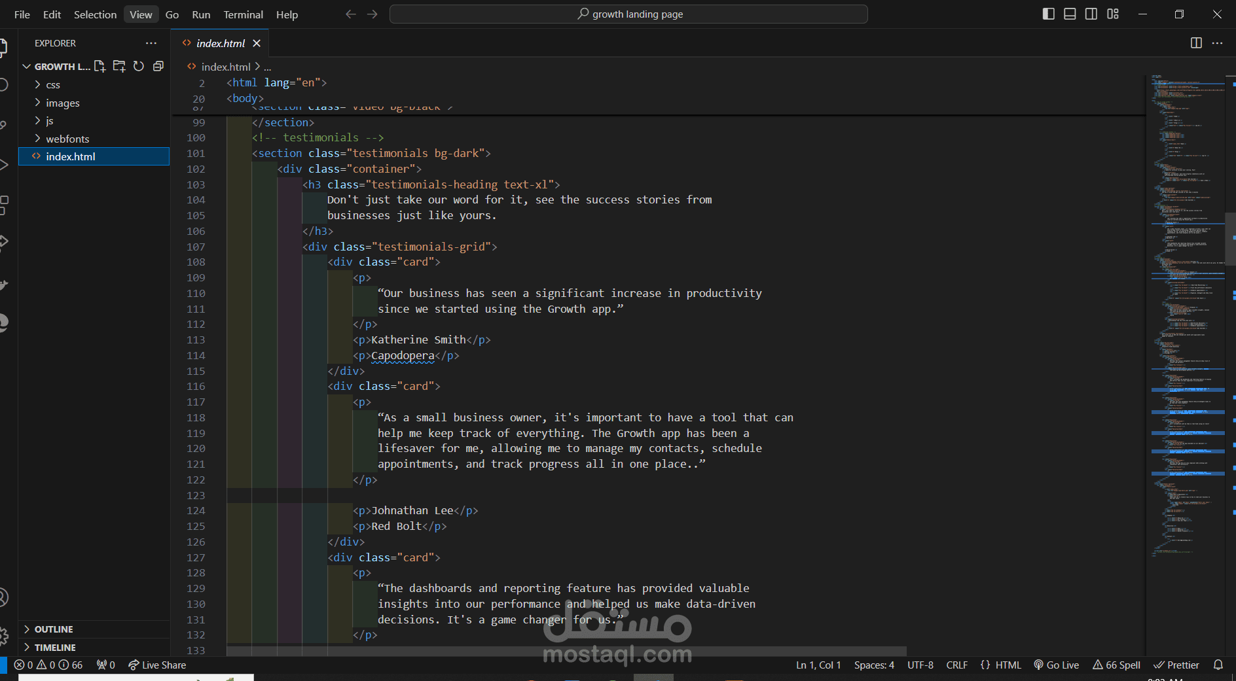Viewport: 1236px width, 681px height.
Task: Click the Prettier formatter status
Action: (x=1176, y=665)
